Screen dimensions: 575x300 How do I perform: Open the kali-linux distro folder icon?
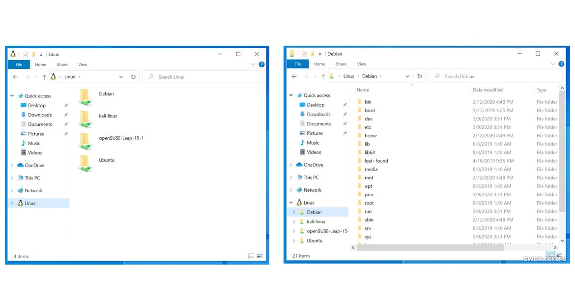click(x=85, y=119)
